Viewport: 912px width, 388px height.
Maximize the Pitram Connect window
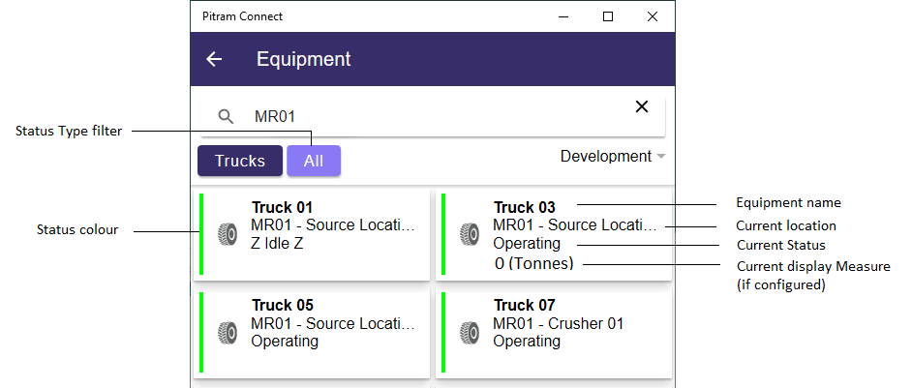point(608,16)
